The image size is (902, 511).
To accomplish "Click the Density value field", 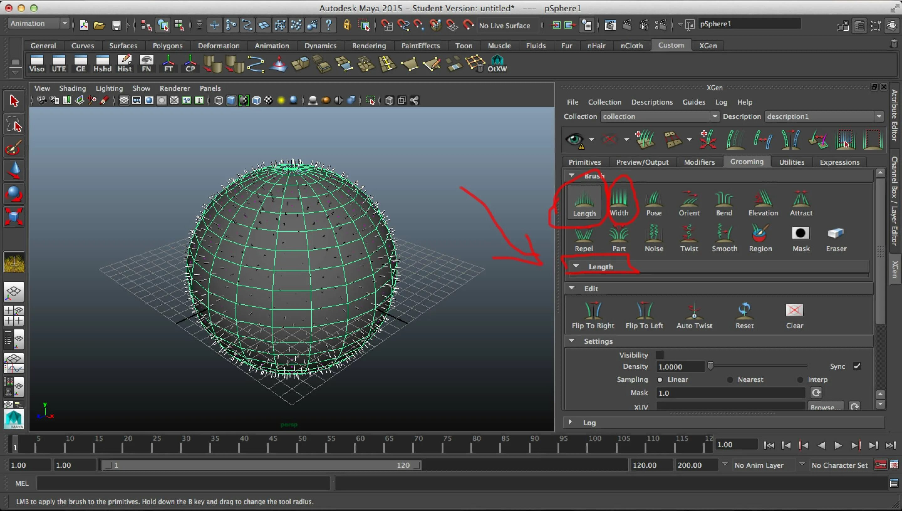I will 680,366.
